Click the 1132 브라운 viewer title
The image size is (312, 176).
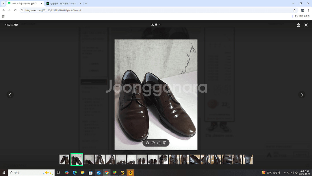point(12,25)
